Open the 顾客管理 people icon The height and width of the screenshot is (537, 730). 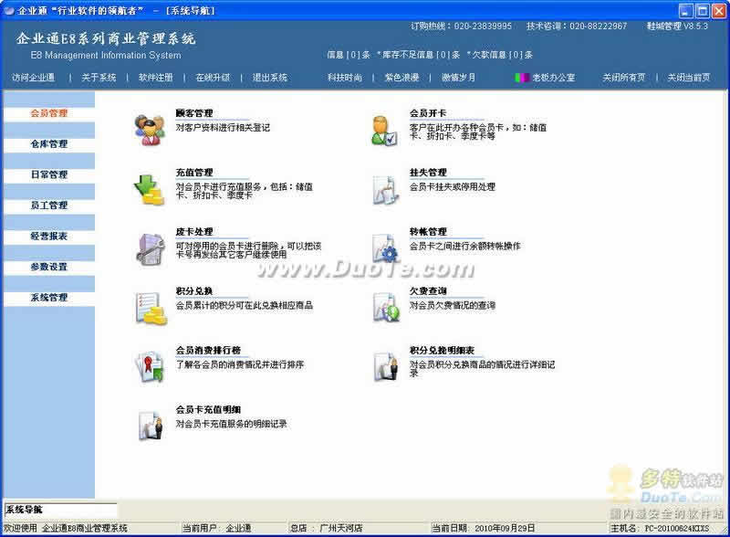point(150,130)
